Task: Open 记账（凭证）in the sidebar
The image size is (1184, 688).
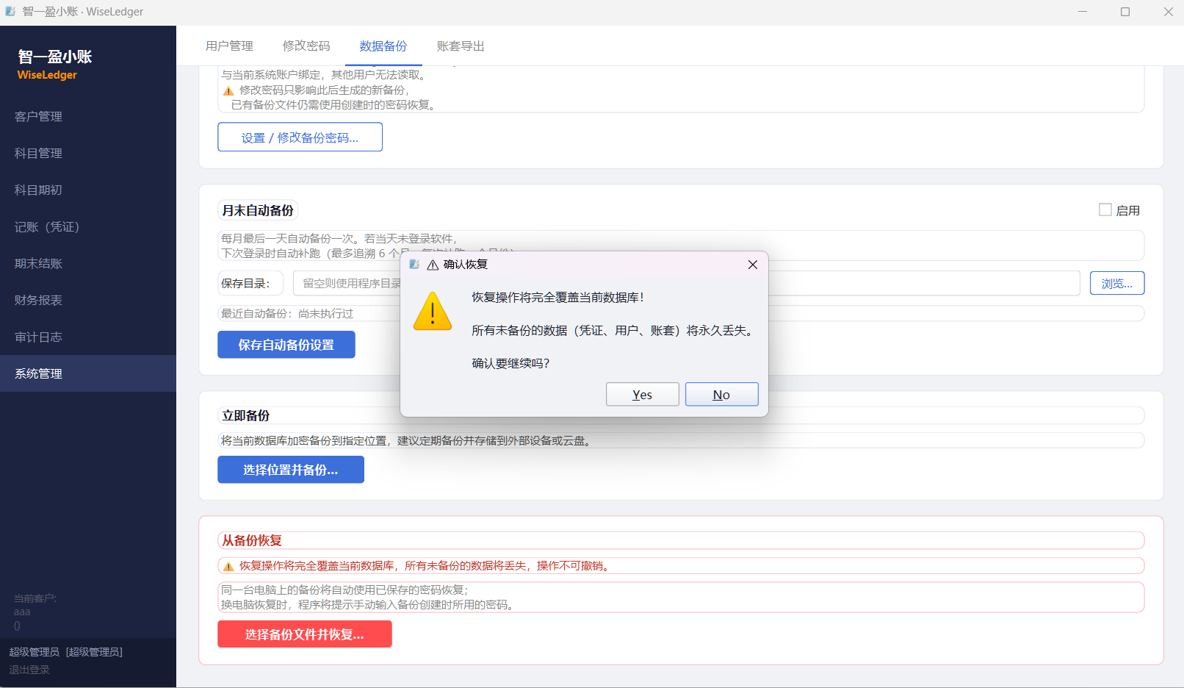Action: pos(88,226)
